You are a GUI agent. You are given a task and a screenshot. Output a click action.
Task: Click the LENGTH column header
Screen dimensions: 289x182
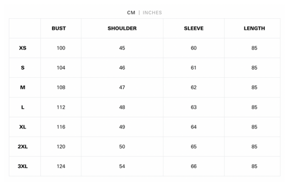tap(254, 28)
